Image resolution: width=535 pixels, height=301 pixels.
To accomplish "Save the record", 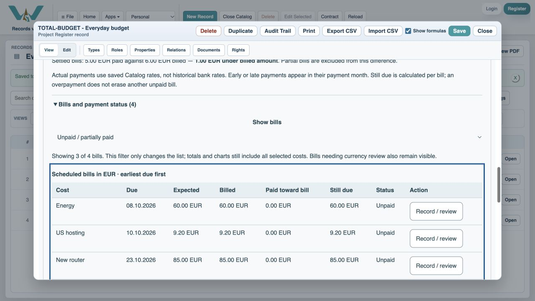I will 459,31.
